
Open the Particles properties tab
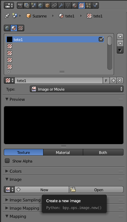(88, 5)
